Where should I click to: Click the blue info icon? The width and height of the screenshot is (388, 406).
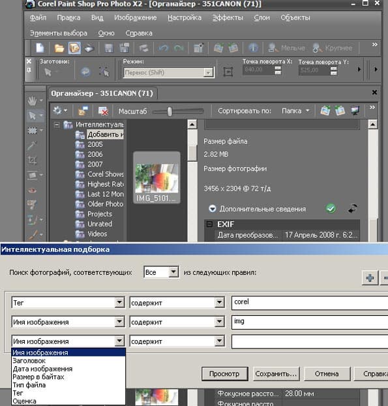pos(253,48)
